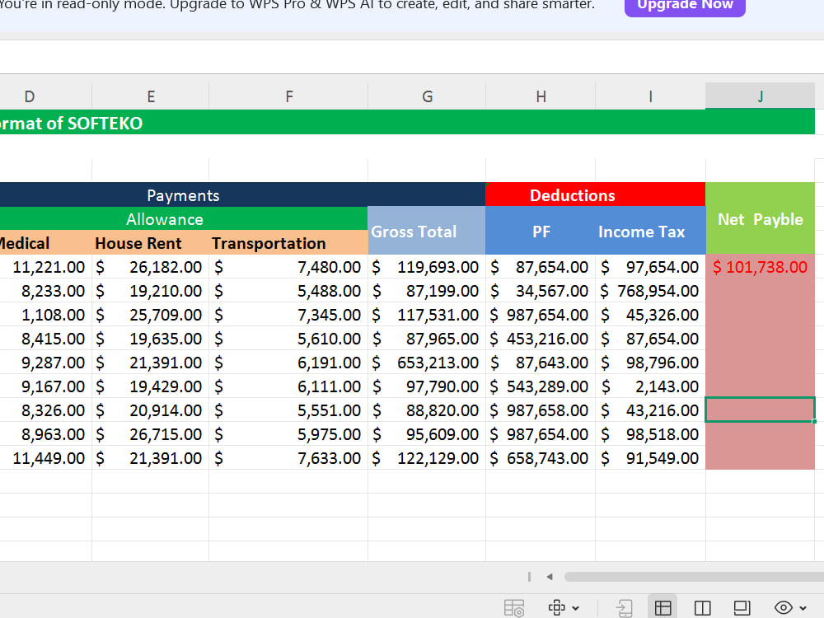
Task: Select Medical cell 1,108.00
Action: pos(45,314)
